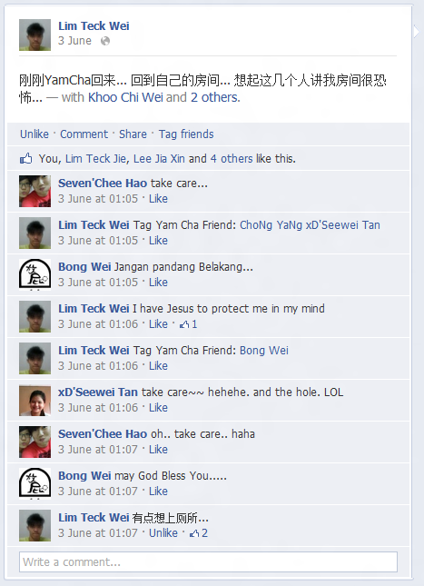Open like count on last Lim Teck Wei comment
Image resolution: width=424 pixels, height=586 pixels.
coord(199,533)
